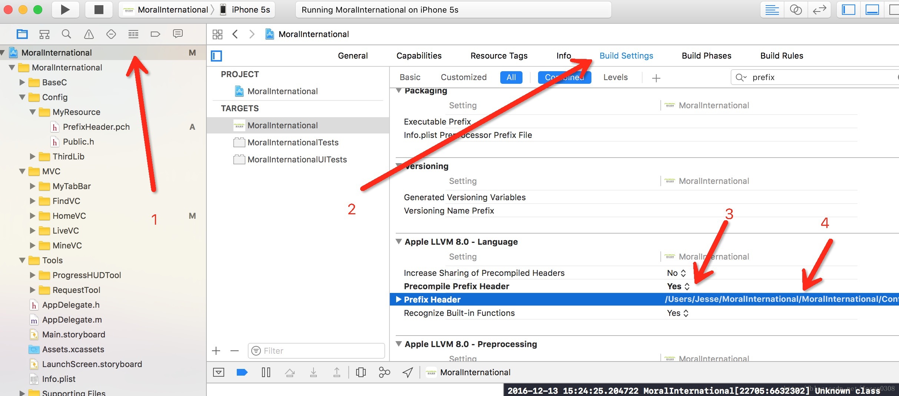Hide the debug console toggle icon
The height and width of the screenshot is (396, 899).
pos(219,372)
